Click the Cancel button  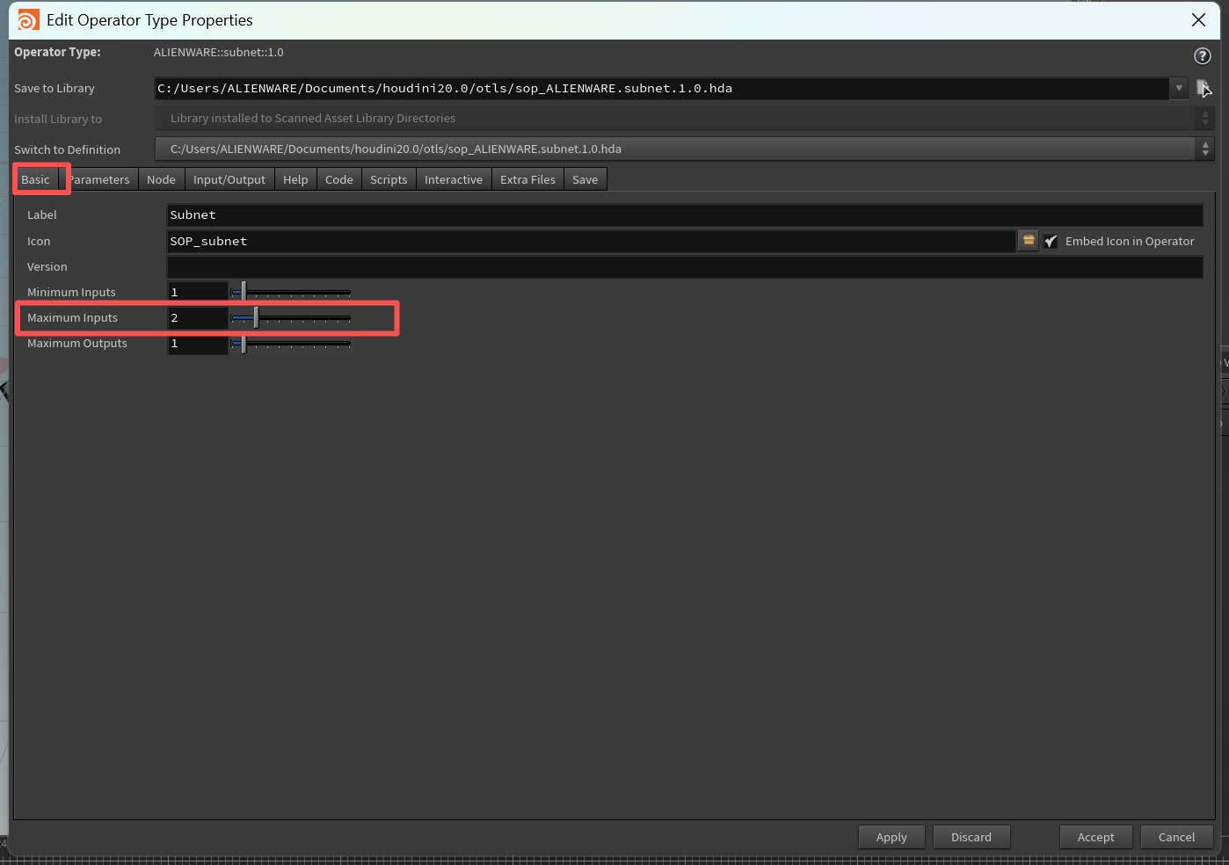tap(1176, 837)
